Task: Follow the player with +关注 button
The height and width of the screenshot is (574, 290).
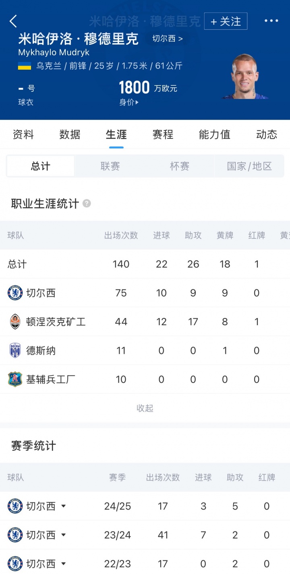Action: (x=226, y=21)
